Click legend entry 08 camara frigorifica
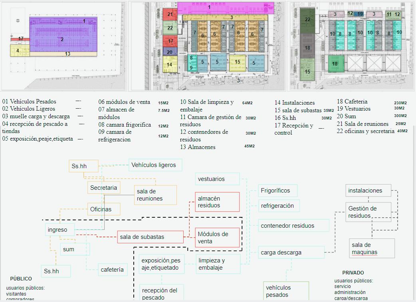 tap(125, 125)
